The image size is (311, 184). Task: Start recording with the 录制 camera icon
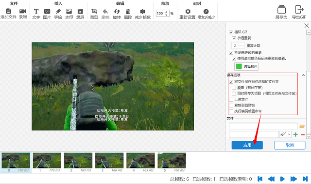coord(23,11)
